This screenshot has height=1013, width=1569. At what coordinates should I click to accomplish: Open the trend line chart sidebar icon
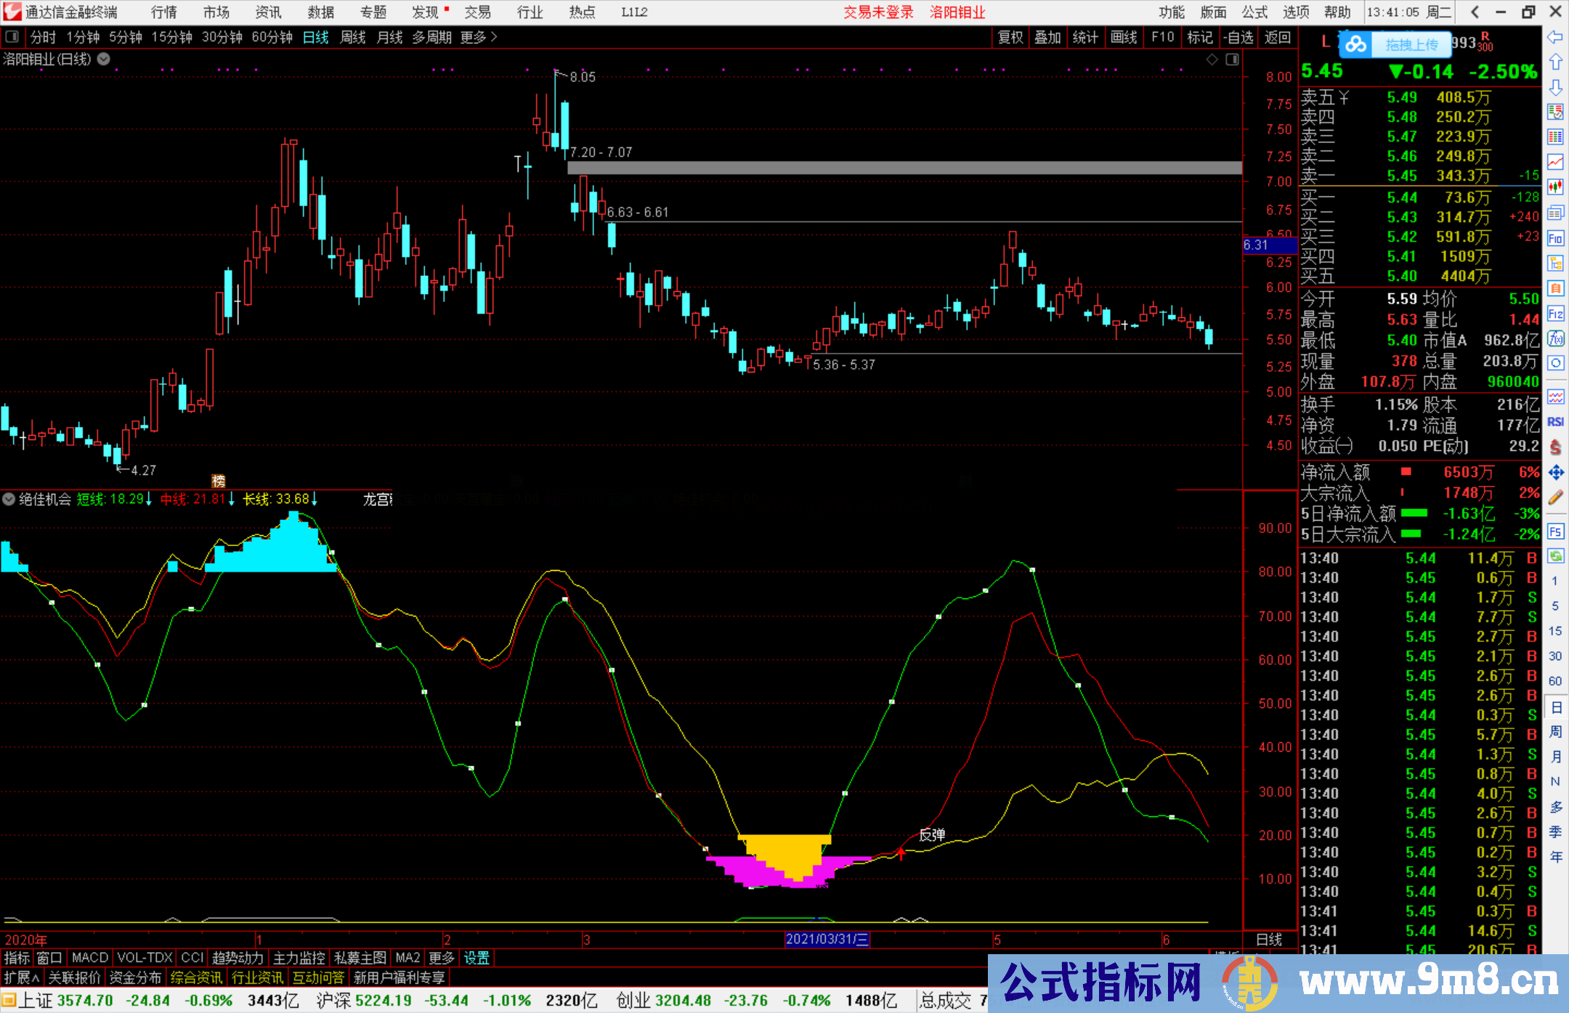tap(1555, 162)
